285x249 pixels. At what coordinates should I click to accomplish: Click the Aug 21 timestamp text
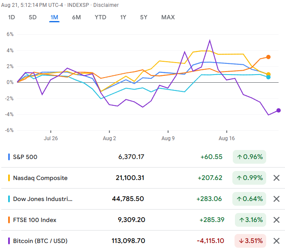32,5
